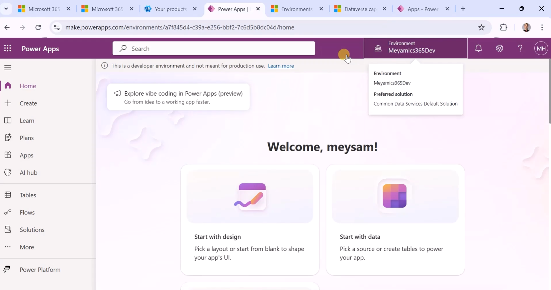551x290 pixels.
Task: Click the page vertical scrollbar
Action: (549, 91)
